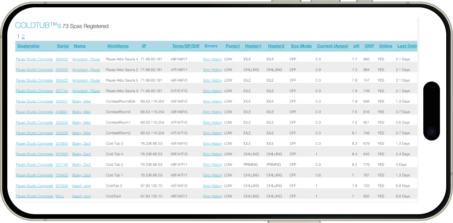Screen dimensions: 453x223
Task: Open Bailey, Mike name in ContrastRoomADA row
Action: click(81, 102)
